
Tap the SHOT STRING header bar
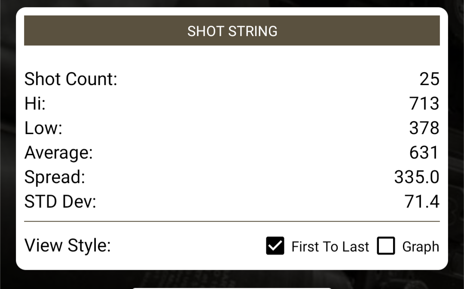232,31
